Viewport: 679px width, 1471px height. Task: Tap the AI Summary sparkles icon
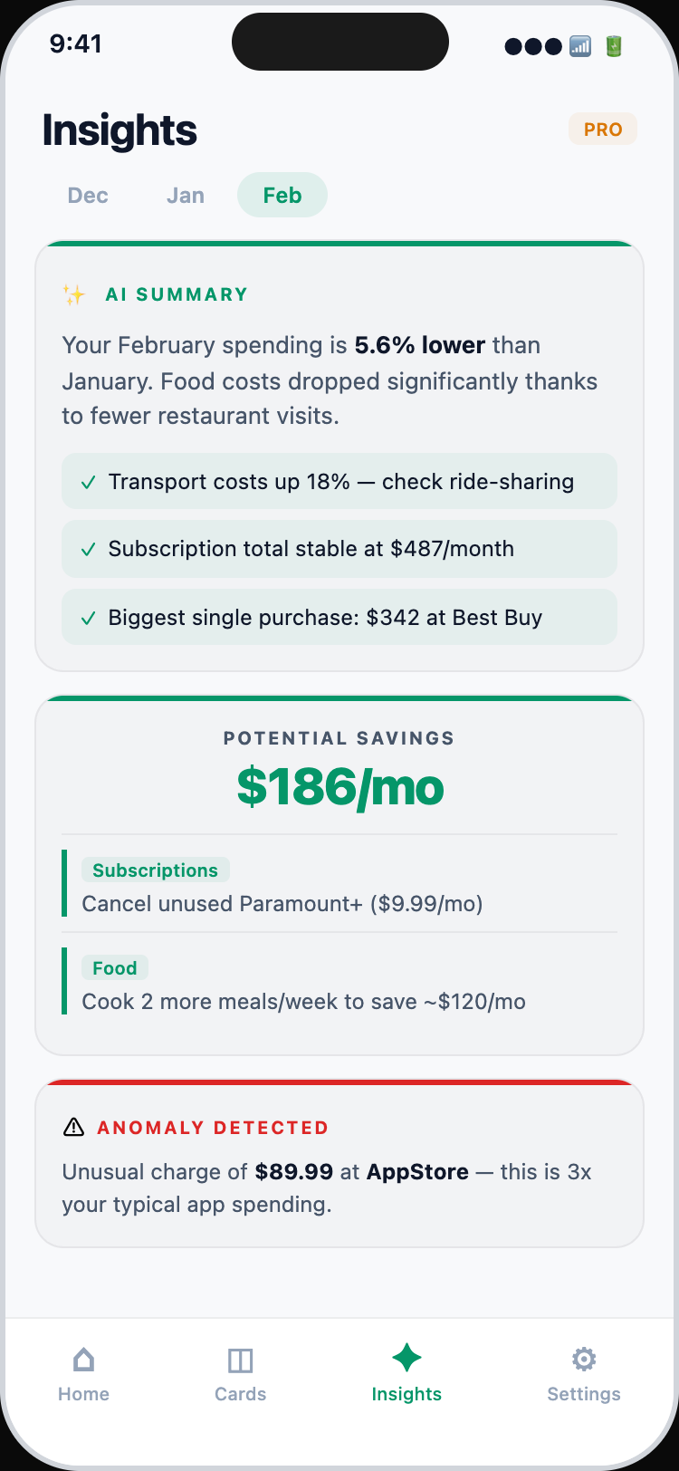tap(74, 294)
